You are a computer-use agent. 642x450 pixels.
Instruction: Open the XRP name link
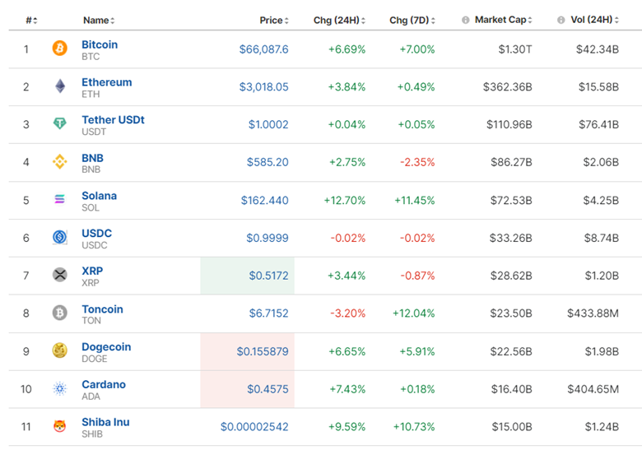click(92, 271)
